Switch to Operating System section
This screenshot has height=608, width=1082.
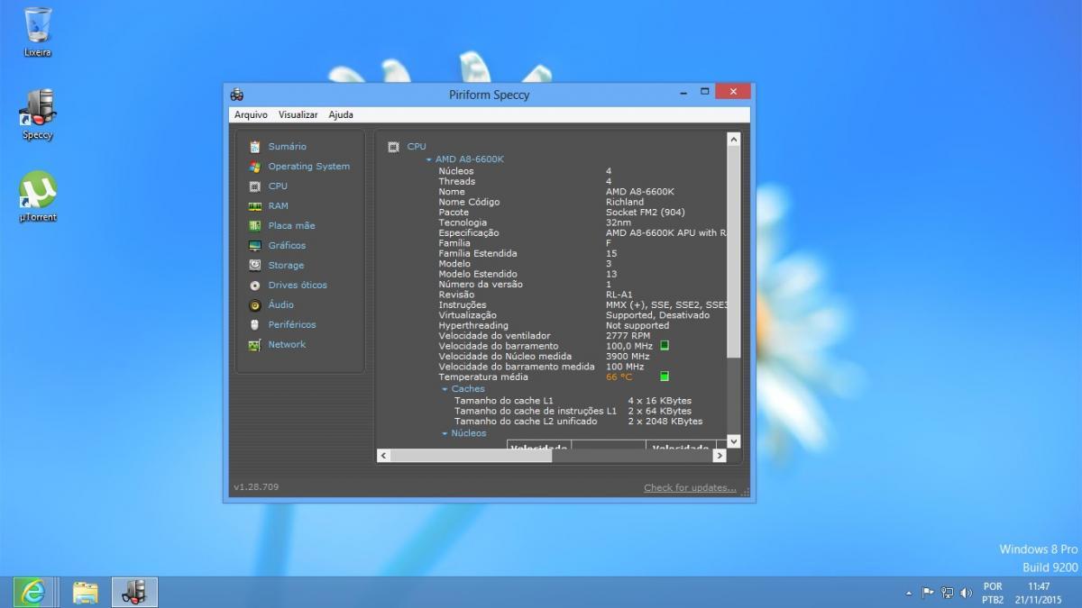pyautogui.click(x=308, y=167)
